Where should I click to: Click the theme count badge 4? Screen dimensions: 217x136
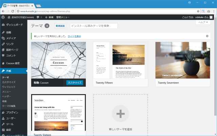(47, 26)
